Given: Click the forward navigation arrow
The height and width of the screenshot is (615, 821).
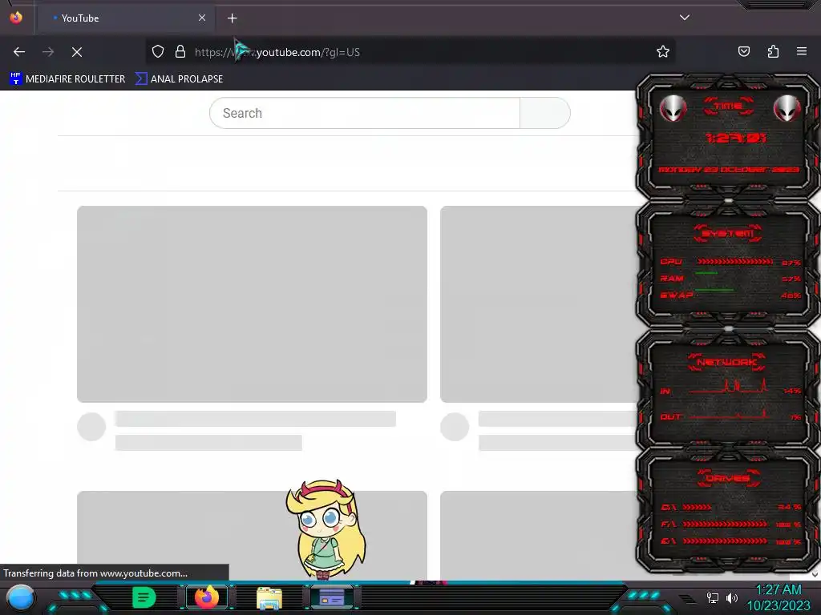Looking at the screenshot, I should (48, 52).
